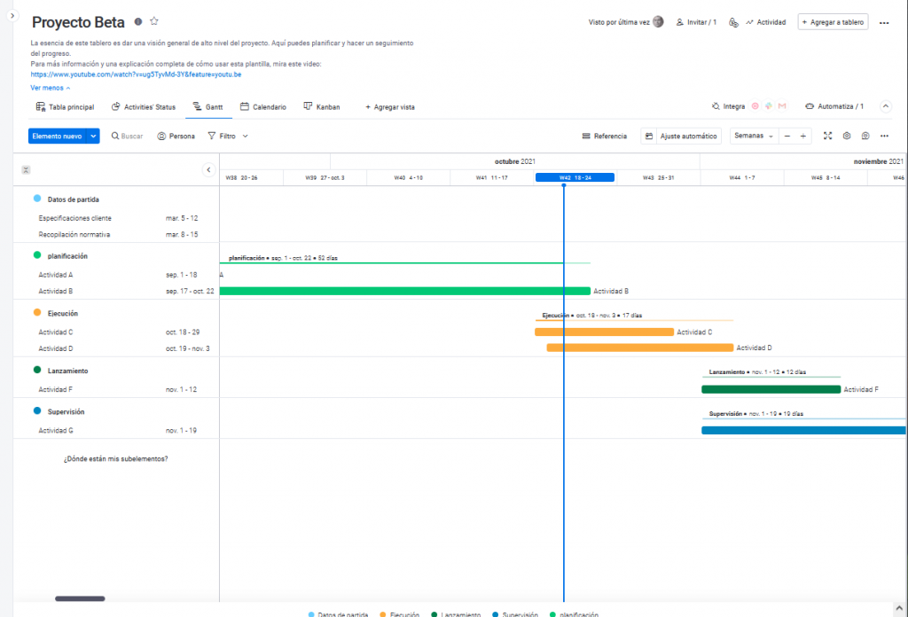
Task: Star Proyecto Beta as favorite
Action: click(x=154, y=21)
